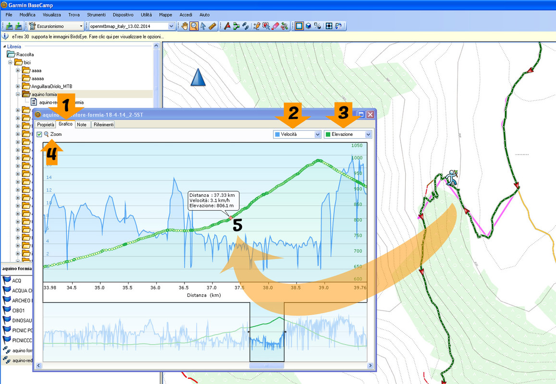Click the highlighted graph point at 37.33 km
This screenshot has height=384, width=556.
[231, 218]
